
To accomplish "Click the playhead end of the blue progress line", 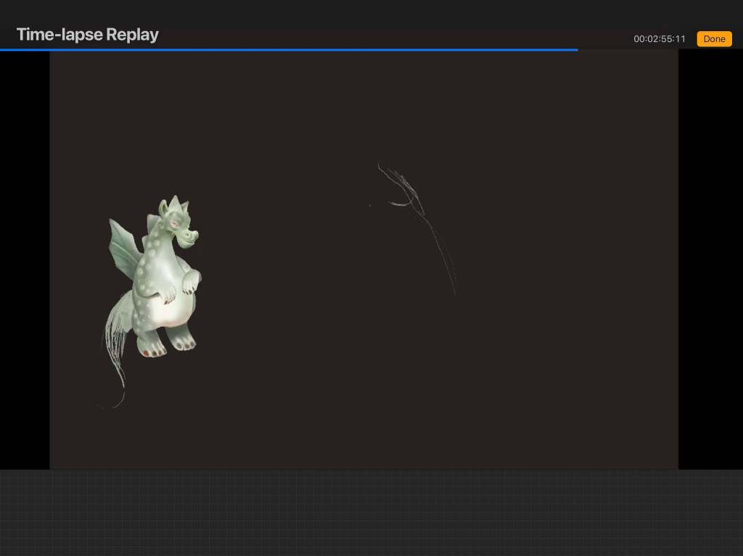I will (x=577, y=50).
